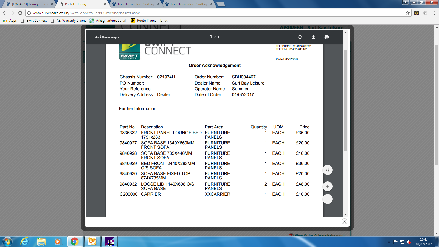The height and width of the screenshot is (247, 439).
Task: Open a new browser tab
Action: 221,4
